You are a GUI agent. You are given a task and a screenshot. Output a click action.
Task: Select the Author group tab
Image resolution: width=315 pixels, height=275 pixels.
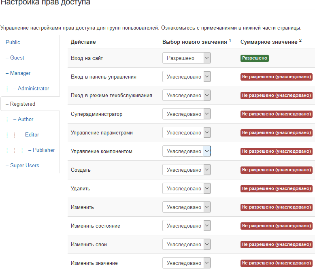pos(26,119)
